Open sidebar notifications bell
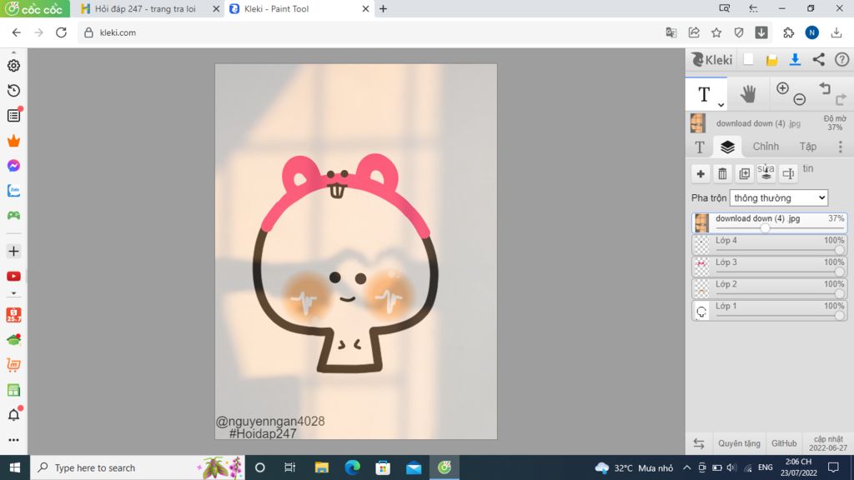854x480 pixels. (13, 415)
